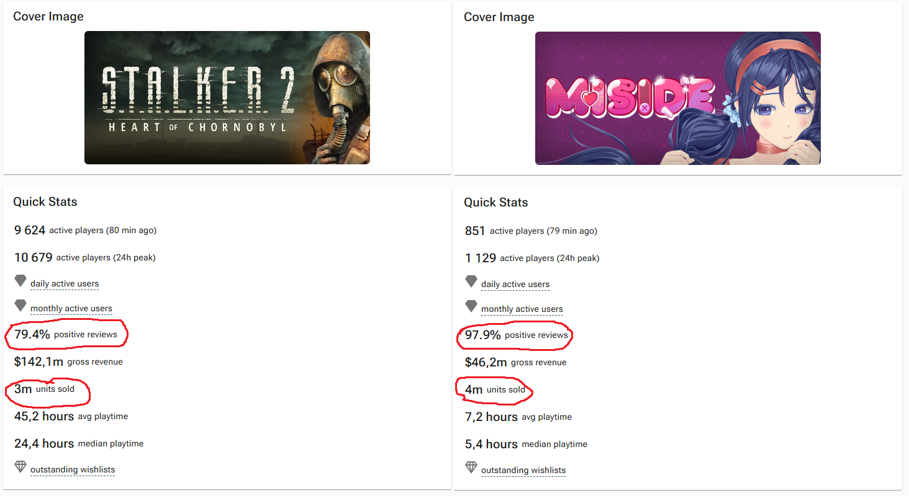This screenshot has height=496, width=909.
Task: Click the MiSide cover image
Action: pyautogui.click(x=678, y=98)
